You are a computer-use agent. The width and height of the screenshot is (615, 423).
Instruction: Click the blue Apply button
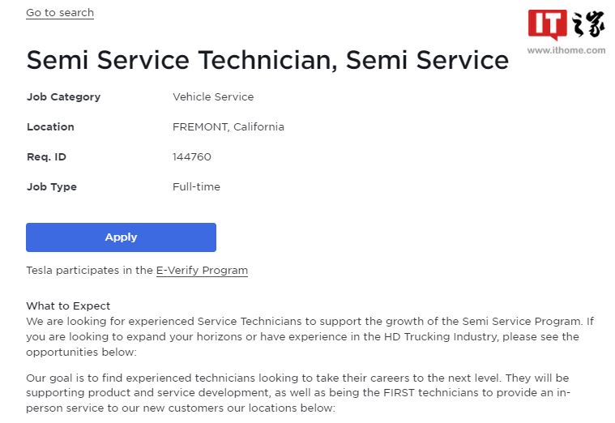121,237
